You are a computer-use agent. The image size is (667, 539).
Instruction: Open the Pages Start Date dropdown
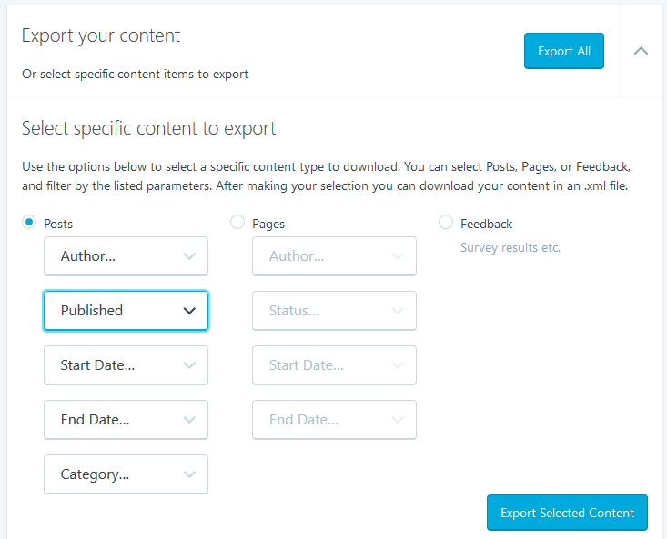(334, 365)
